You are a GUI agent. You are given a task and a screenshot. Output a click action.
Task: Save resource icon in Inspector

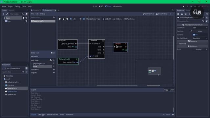click(x=185, y=14)
